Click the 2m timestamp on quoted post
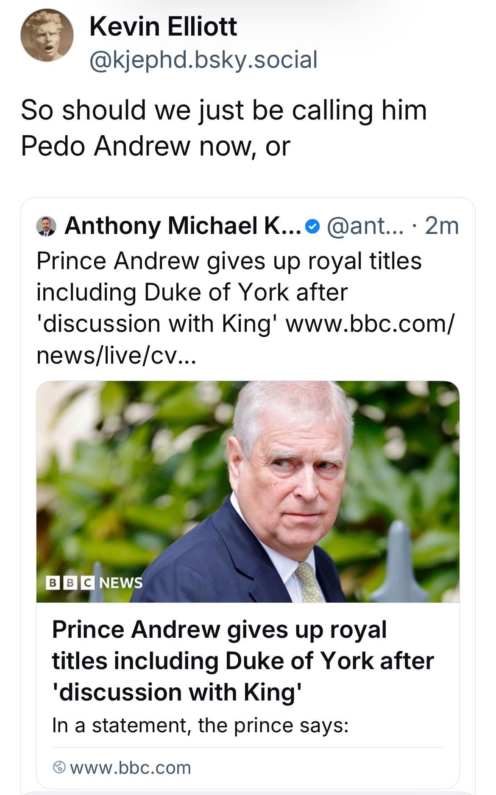The height and width of the screenshot is (795, 496). pyautogui.click(x=441, y=226)
